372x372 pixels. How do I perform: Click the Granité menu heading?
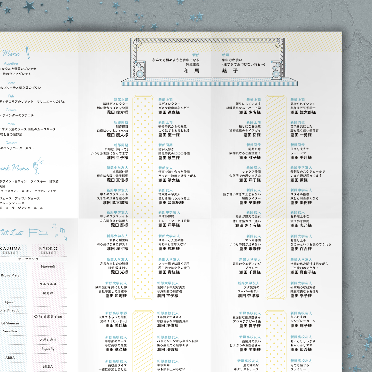11,110
